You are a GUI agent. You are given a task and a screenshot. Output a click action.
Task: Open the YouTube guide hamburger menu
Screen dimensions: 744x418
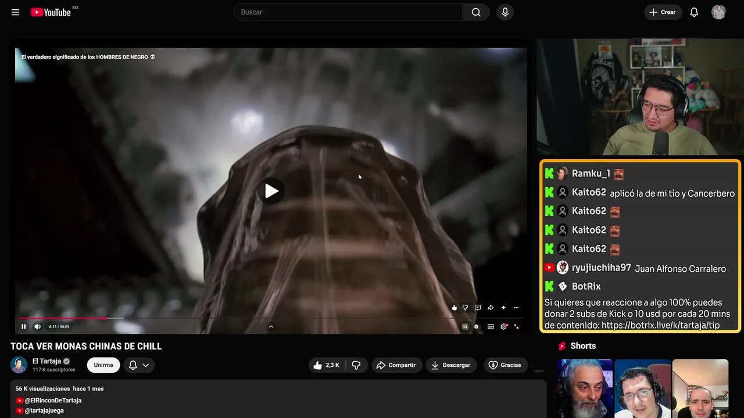(x=16, y=12)
